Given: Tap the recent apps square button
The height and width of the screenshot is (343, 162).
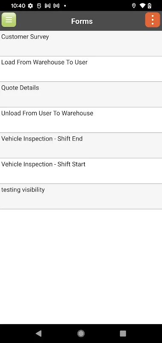Looking at the screenshot, I should click(x=123, y=334).
